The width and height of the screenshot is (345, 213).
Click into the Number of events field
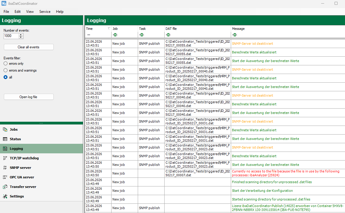pyautogui.click(x=11, y=36)
